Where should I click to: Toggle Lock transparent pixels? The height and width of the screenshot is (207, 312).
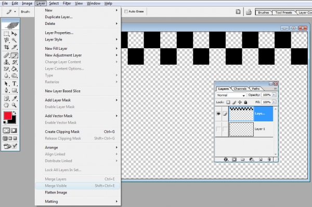pos(228,102)
